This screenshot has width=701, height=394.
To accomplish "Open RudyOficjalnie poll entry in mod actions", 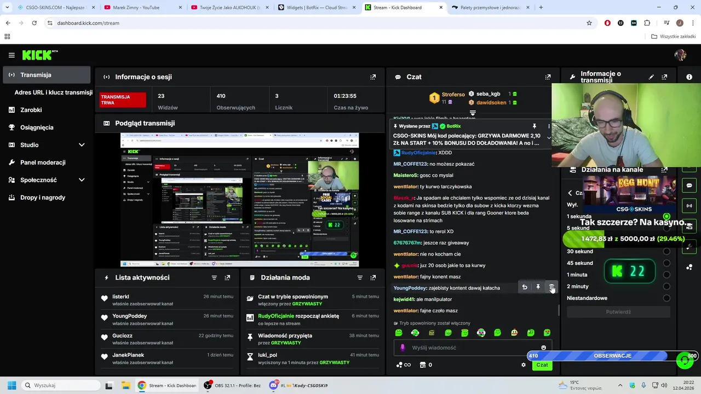I will 312,319.
